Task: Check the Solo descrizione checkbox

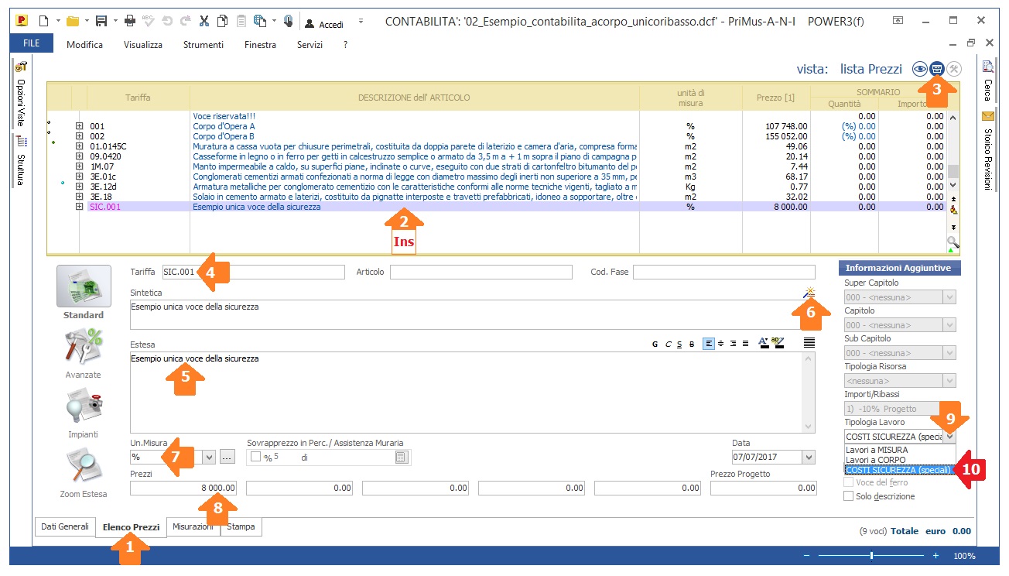Action: point(849,496)
